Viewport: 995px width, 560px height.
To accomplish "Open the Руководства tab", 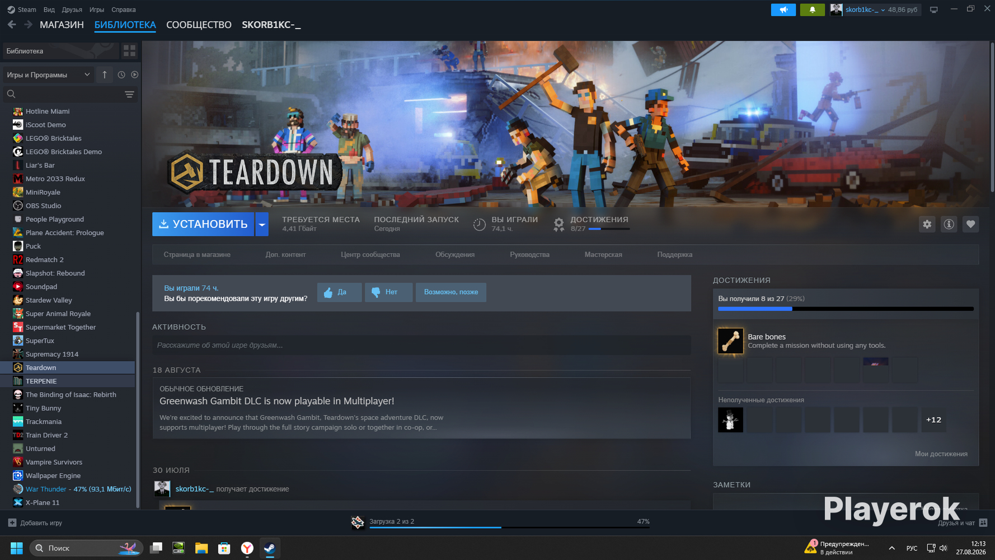I will click(x=529, y=254).
